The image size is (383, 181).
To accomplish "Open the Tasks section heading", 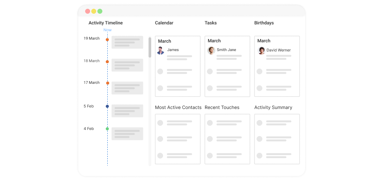I will 210,23.
